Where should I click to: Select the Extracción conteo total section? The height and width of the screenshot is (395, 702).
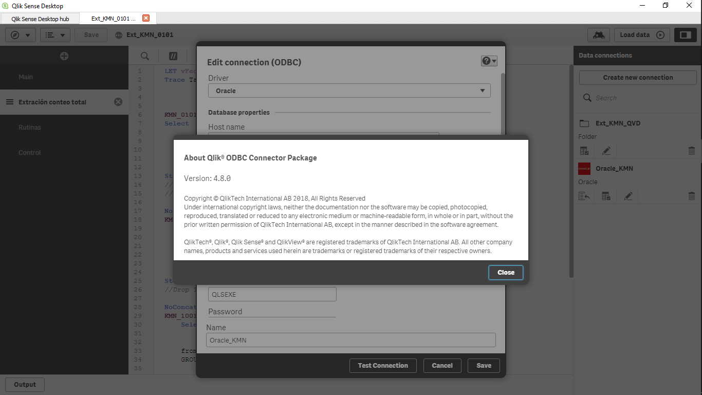(64, 102)
